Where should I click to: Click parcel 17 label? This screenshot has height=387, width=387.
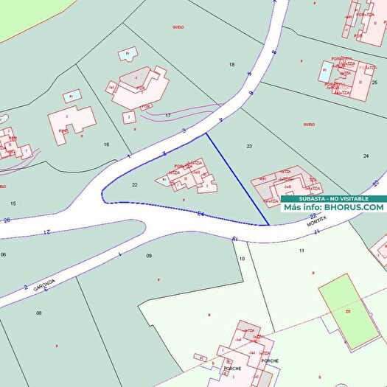[168, 115]
